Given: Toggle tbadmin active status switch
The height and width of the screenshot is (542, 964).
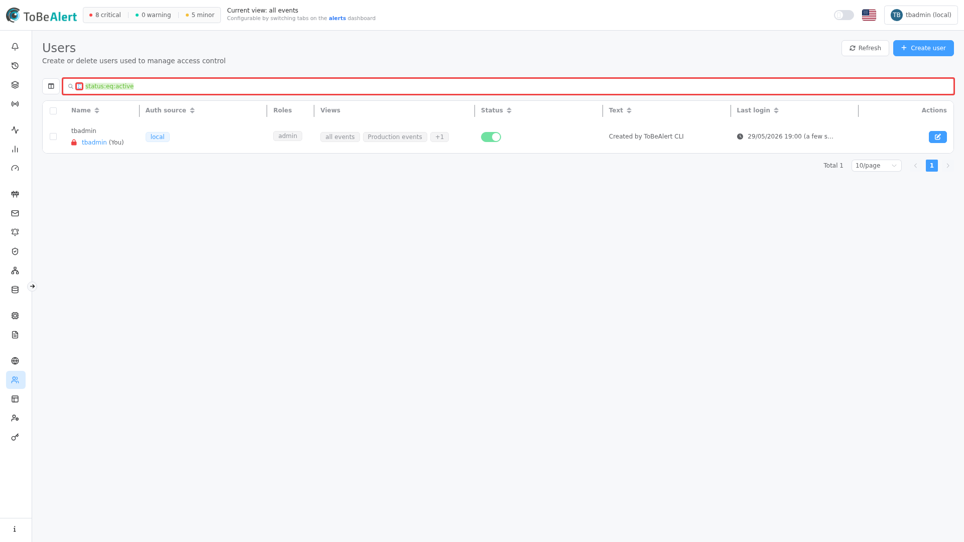Looking at the screenshot, I should click(491, 137).
